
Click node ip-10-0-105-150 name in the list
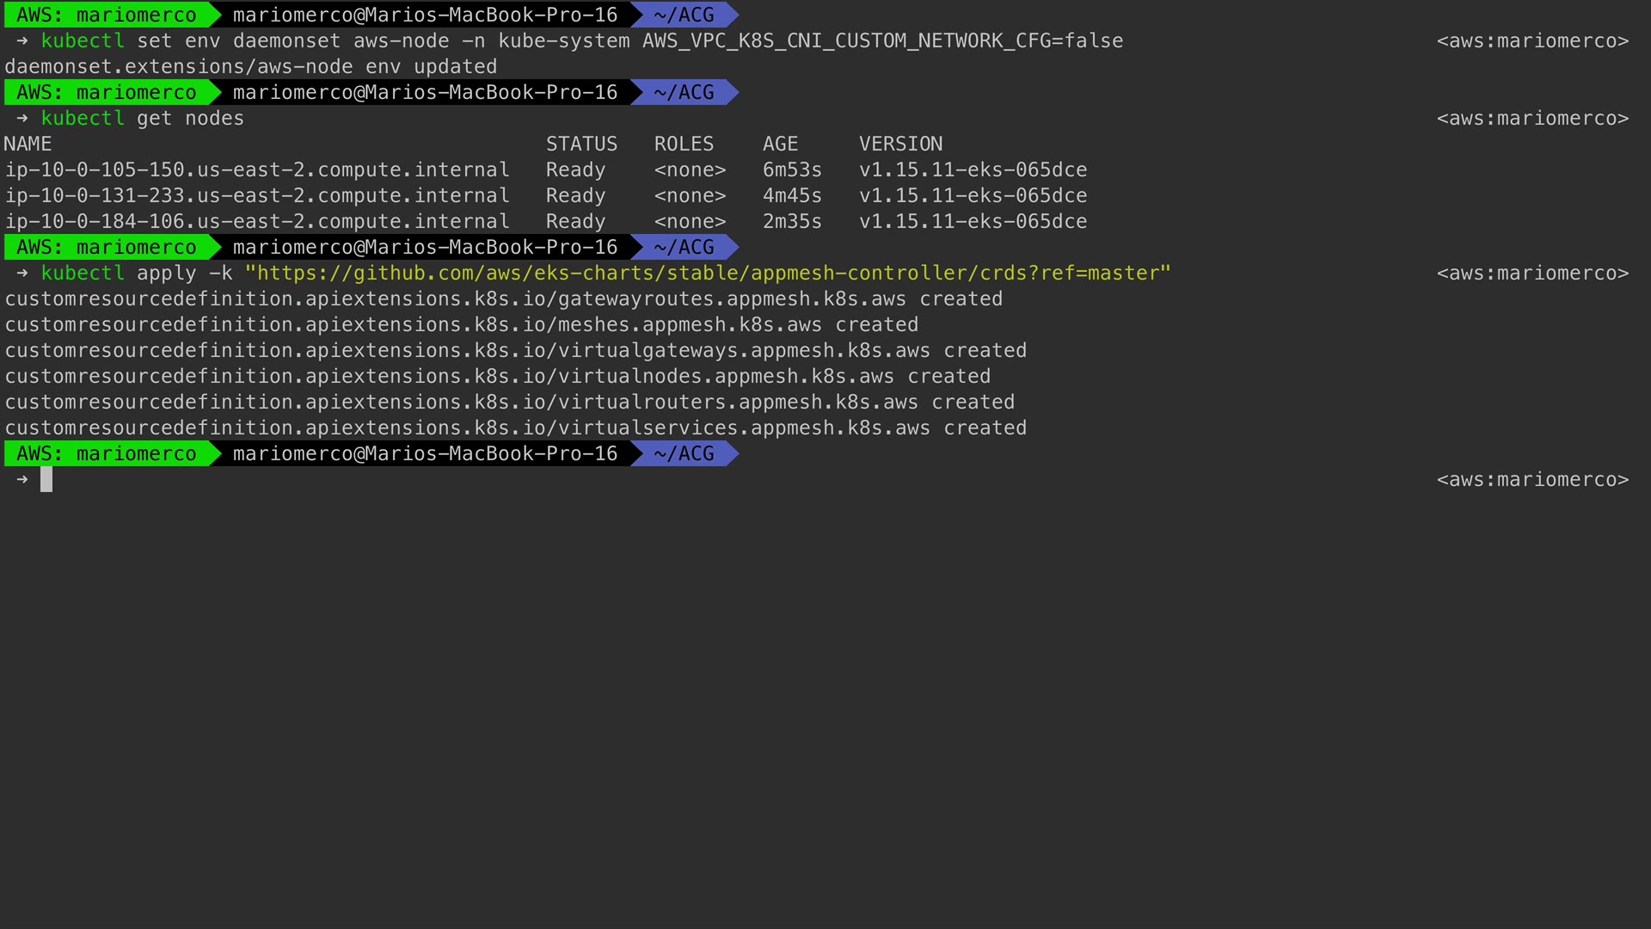tap(257, 170)
